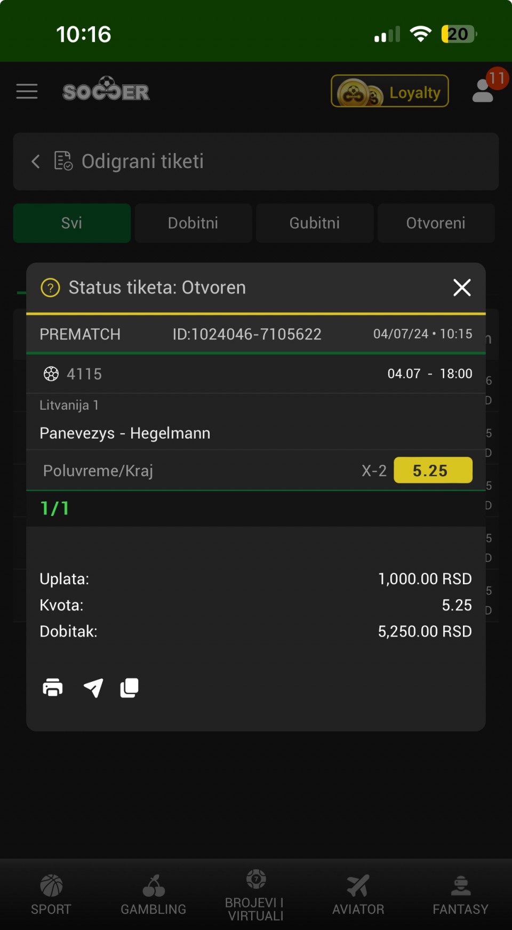Screen dimensions: 512x930
Task: Tap the Soccer logo
Action: click(106, 90)
